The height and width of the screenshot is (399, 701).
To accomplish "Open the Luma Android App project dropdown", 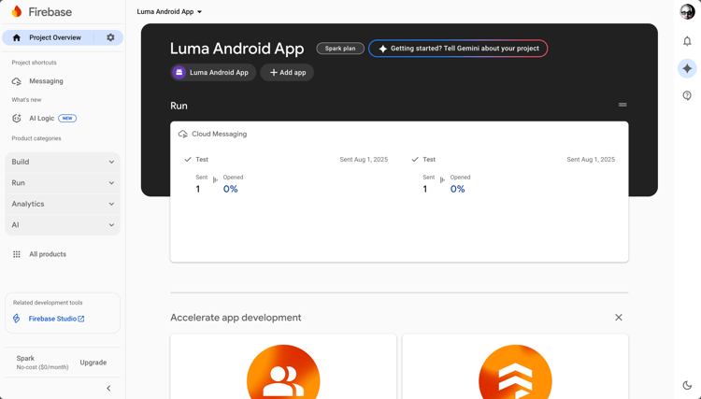I will (x=169, y=11).
